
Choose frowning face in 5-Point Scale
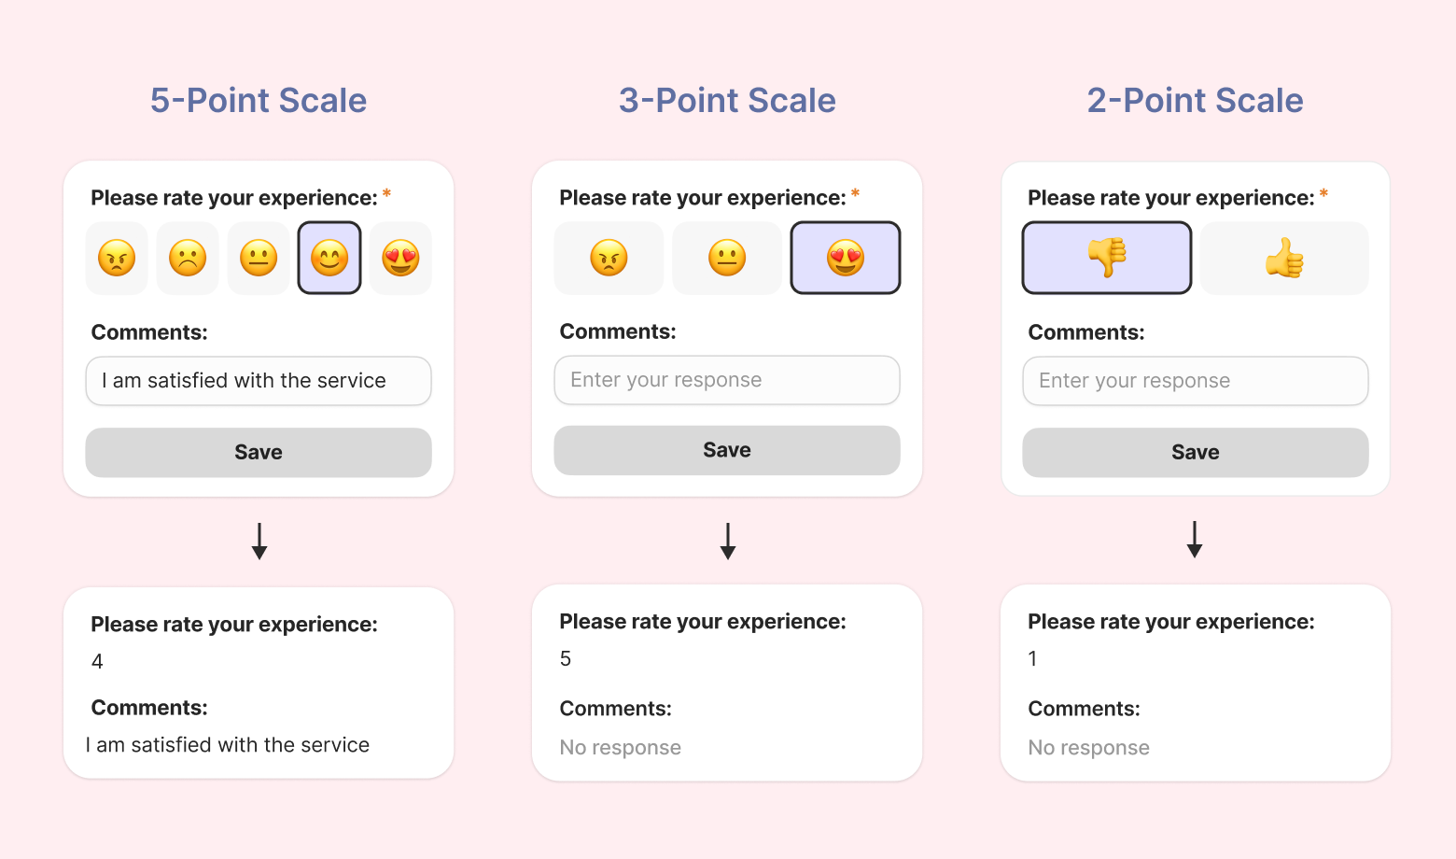[188, 258]
